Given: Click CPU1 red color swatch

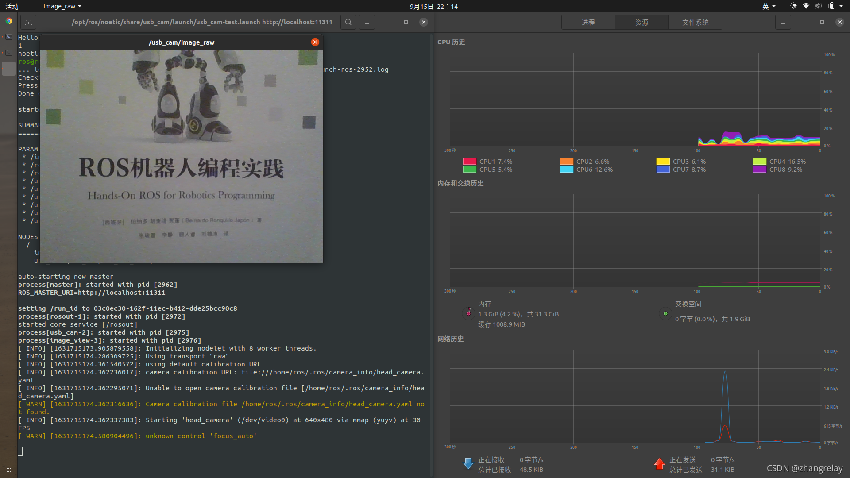Looking at the screenshot, I should [469, 162].
